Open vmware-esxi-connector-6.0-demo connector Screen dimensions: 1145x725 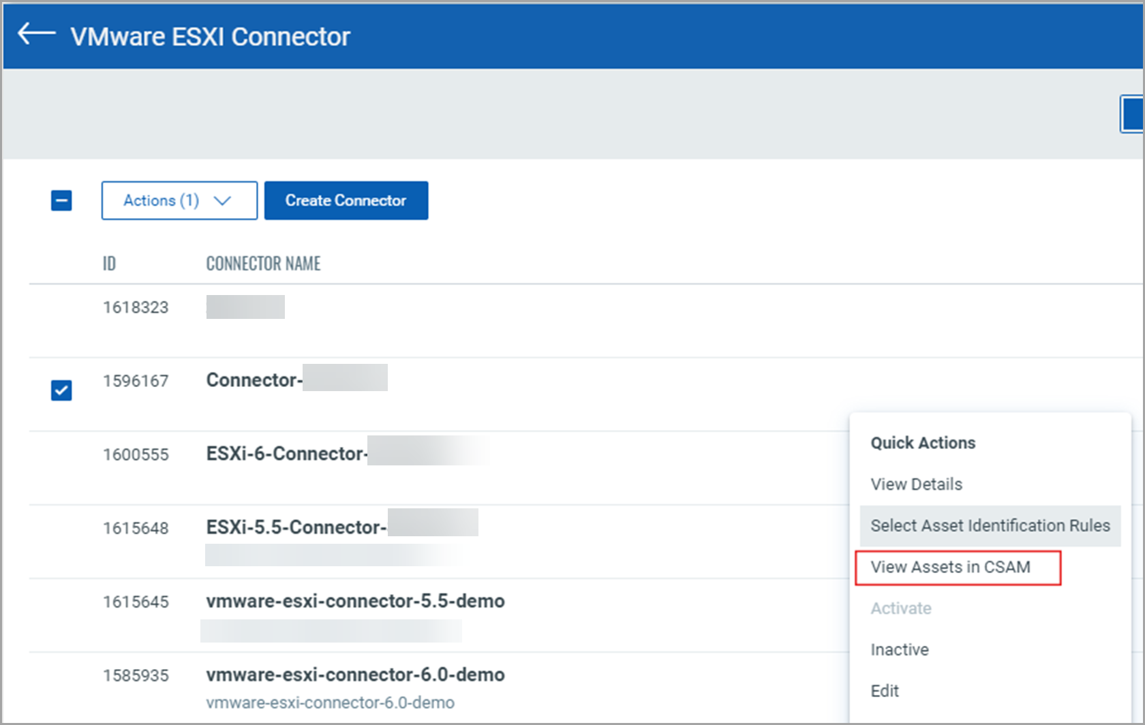(x=355, y=675)
